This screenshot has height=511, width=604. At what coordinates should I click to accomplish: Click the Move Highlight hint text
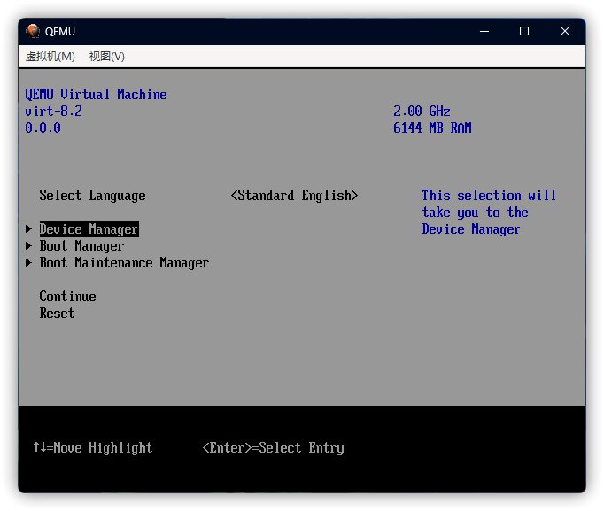93,448
